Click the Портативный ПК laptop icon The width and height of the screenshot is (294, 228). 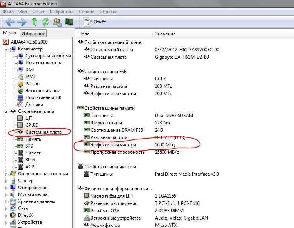click(x=20, y=97)
